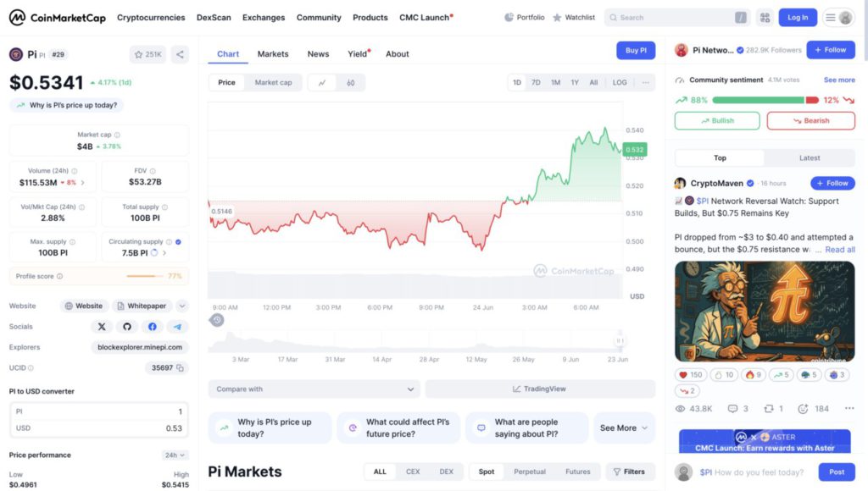Switch to the Markets tab
868x491 pixels.
coord(273,54)
